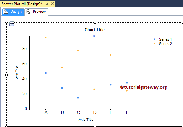The height and width of the screenshot is (127, 183).
Task: Select the blue Series 1 point at category C
Action: click(x=78, y=98)
